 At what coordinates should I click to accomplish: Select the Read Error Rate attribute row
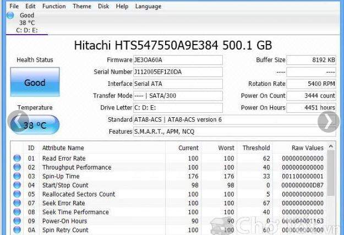(168, 158)
